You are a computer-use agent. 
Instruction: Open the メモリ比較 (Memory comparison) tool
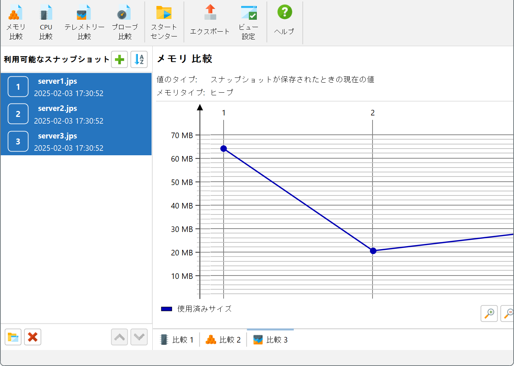point(16,22)
